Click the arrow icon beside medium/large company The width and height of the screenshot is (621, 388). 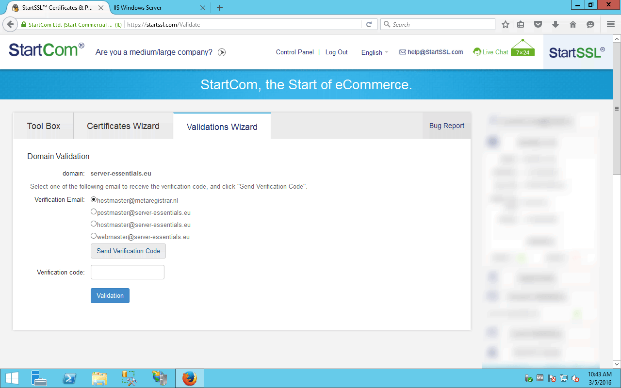[x=222, y=52]
